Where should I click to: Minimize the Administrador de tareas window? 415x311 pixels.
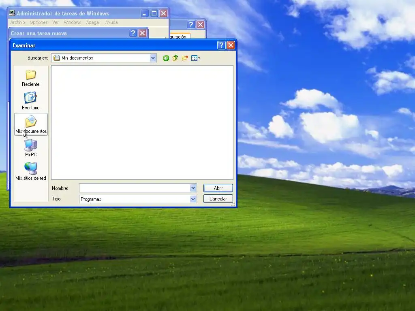pyautogui.click(x=145, y=13)
